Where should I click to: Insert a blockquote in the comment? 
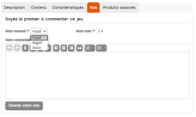(79, 48)
